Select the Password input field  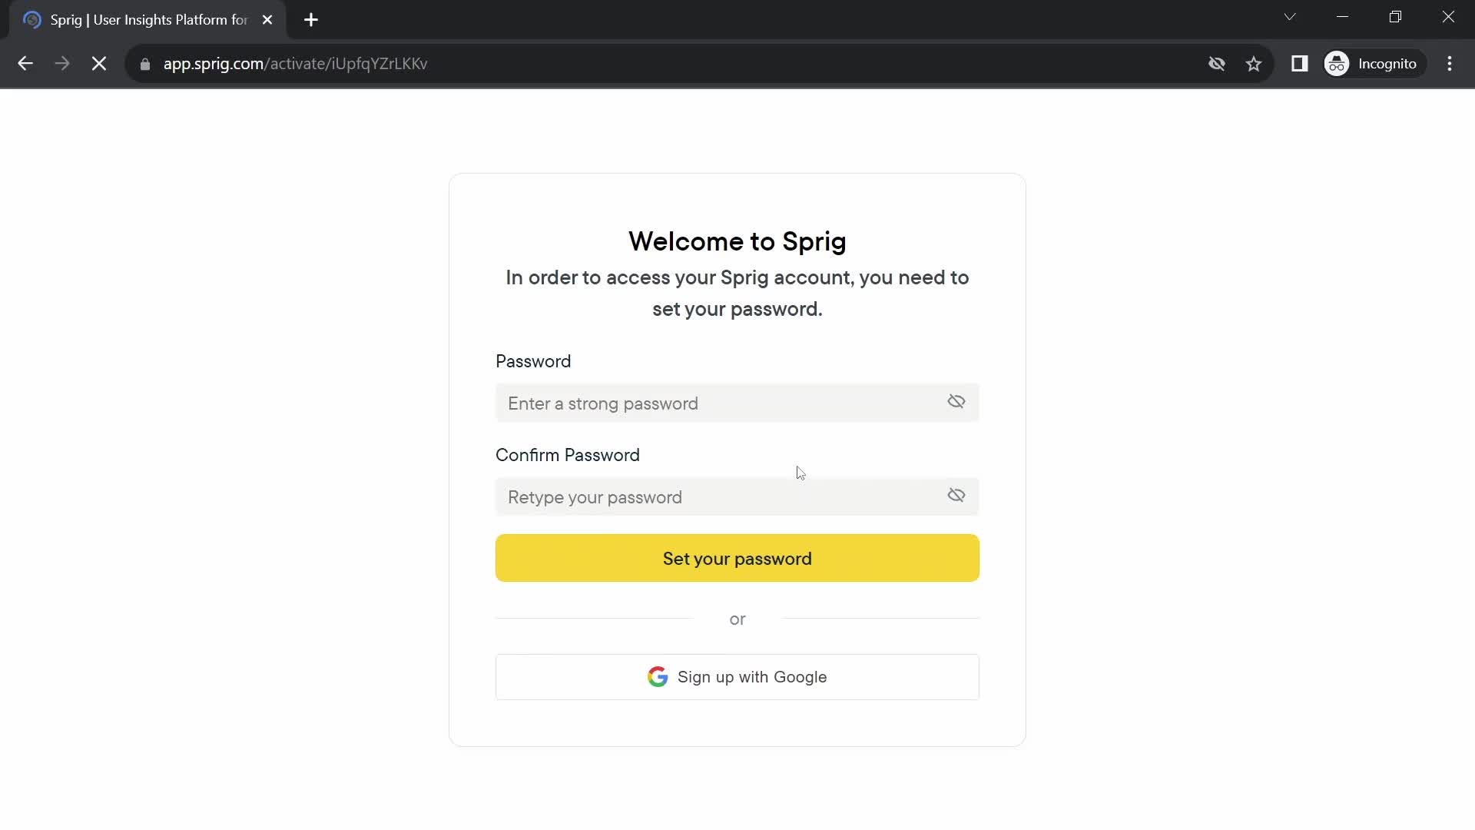(x=737, y=403)
